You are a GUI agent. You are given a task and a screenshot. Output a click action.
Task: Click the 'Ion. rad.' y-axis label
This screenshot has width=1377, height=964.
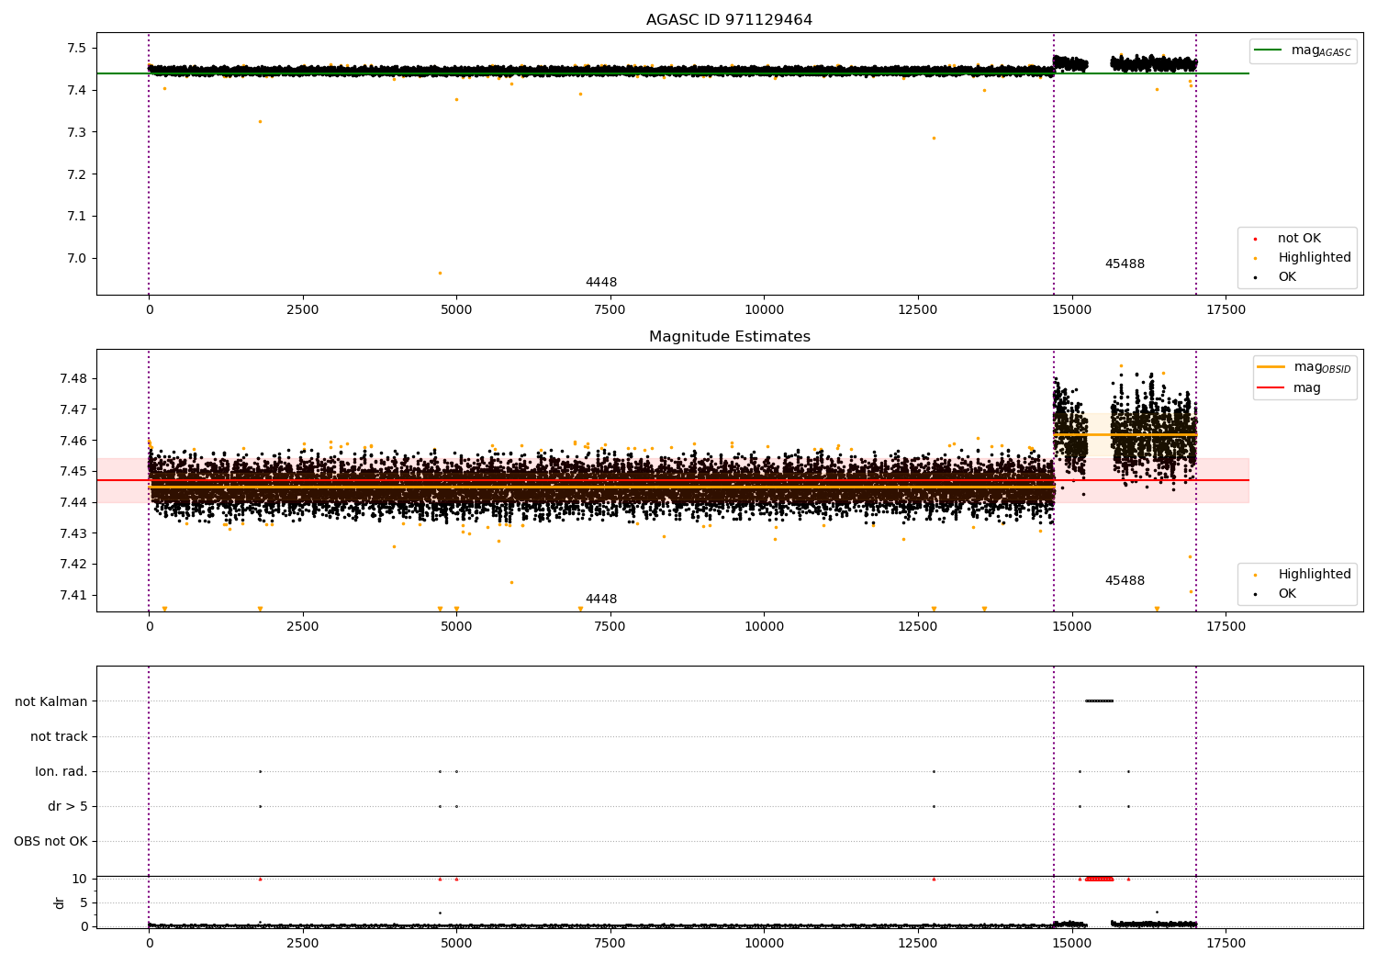click(x=62, y=771)
